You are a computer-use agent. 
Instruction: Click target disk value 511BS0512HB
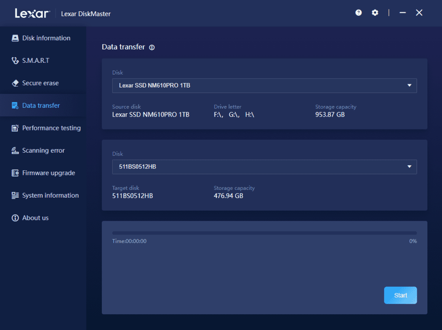133,196
